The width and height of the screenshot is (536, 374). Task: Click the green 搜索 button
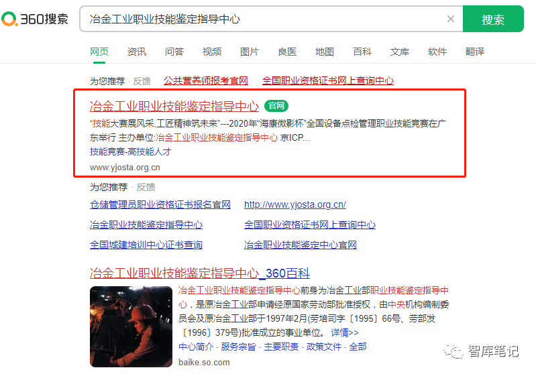click(x=493, y=19)
